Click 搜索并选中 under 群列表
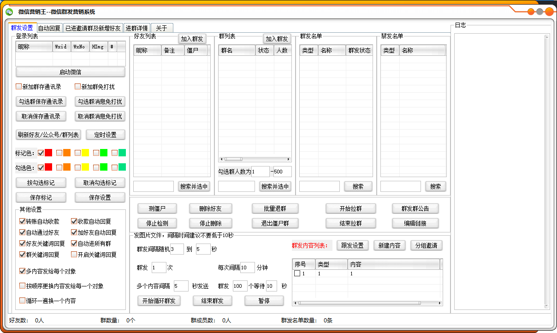557x333 pixels. pyautogui.click(x=275, y=186)
